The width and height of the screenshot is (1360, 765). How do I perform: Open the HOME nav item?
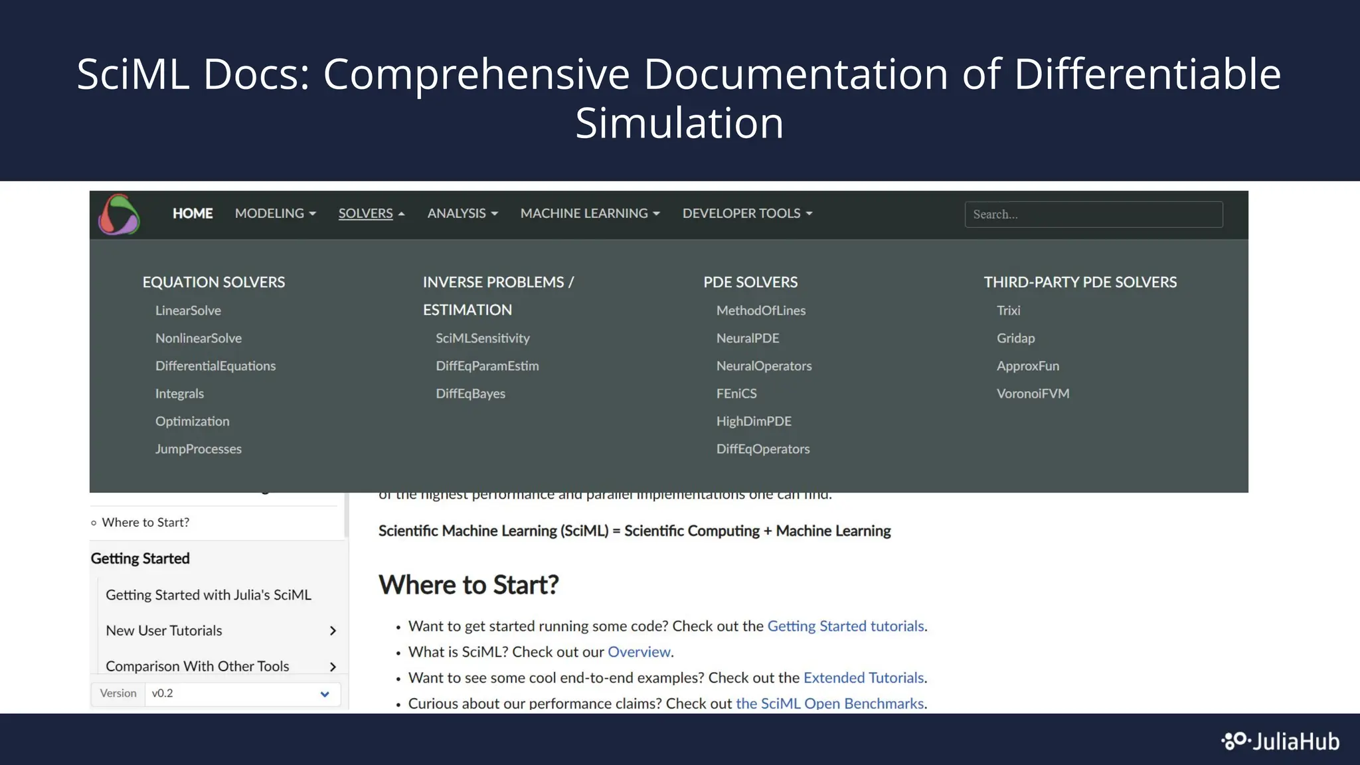pos(193,213)
